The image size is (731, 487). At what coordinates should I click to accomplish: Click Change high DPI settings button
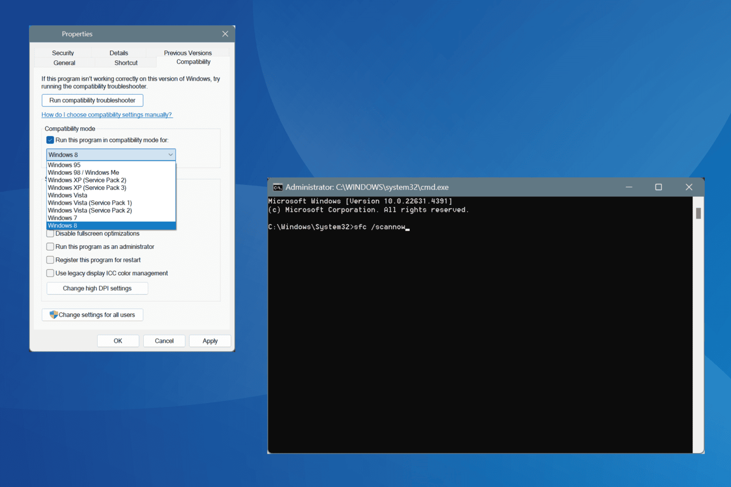[x=97, y=289]
